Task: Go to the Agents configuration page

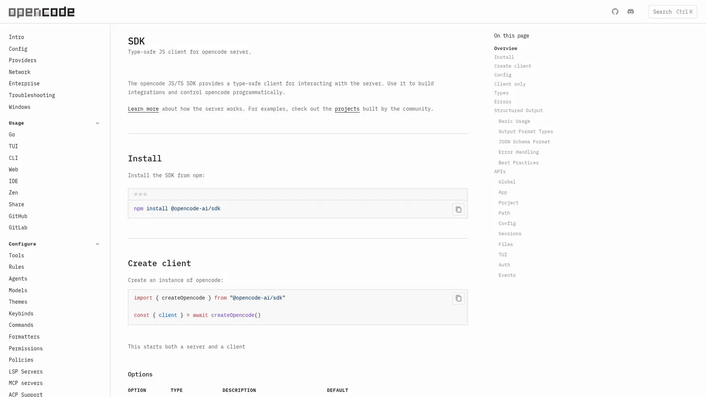Action: [18, 278]
